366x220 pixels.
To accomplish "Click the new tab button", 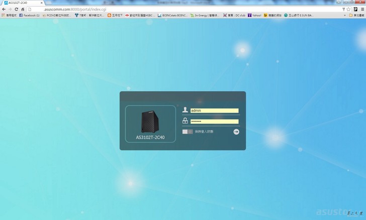I will (49, 3).
